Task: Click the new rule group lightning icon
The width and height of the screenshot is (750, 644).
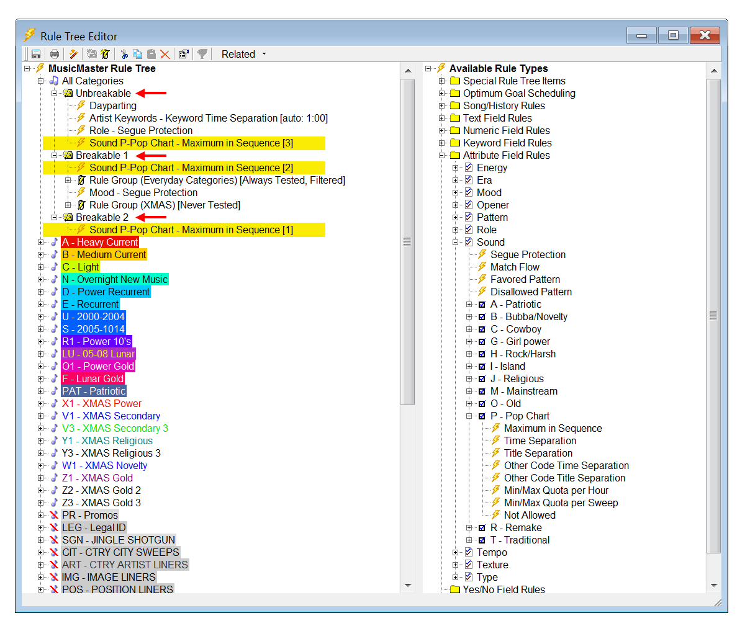Action: pos(105,54)
